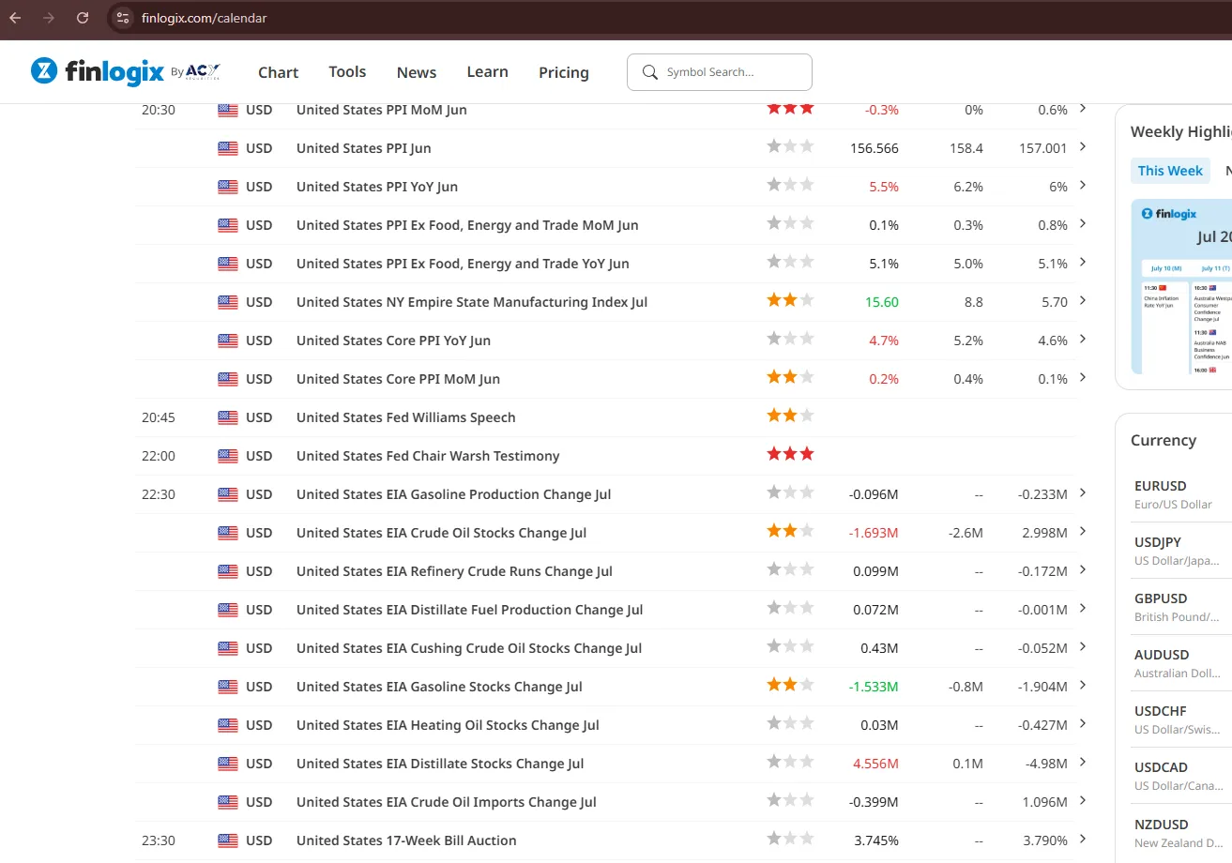1232x863 pixels.
Task: Expand the Core PPI MoM Jun row arrow
Action: [1083, 377]
